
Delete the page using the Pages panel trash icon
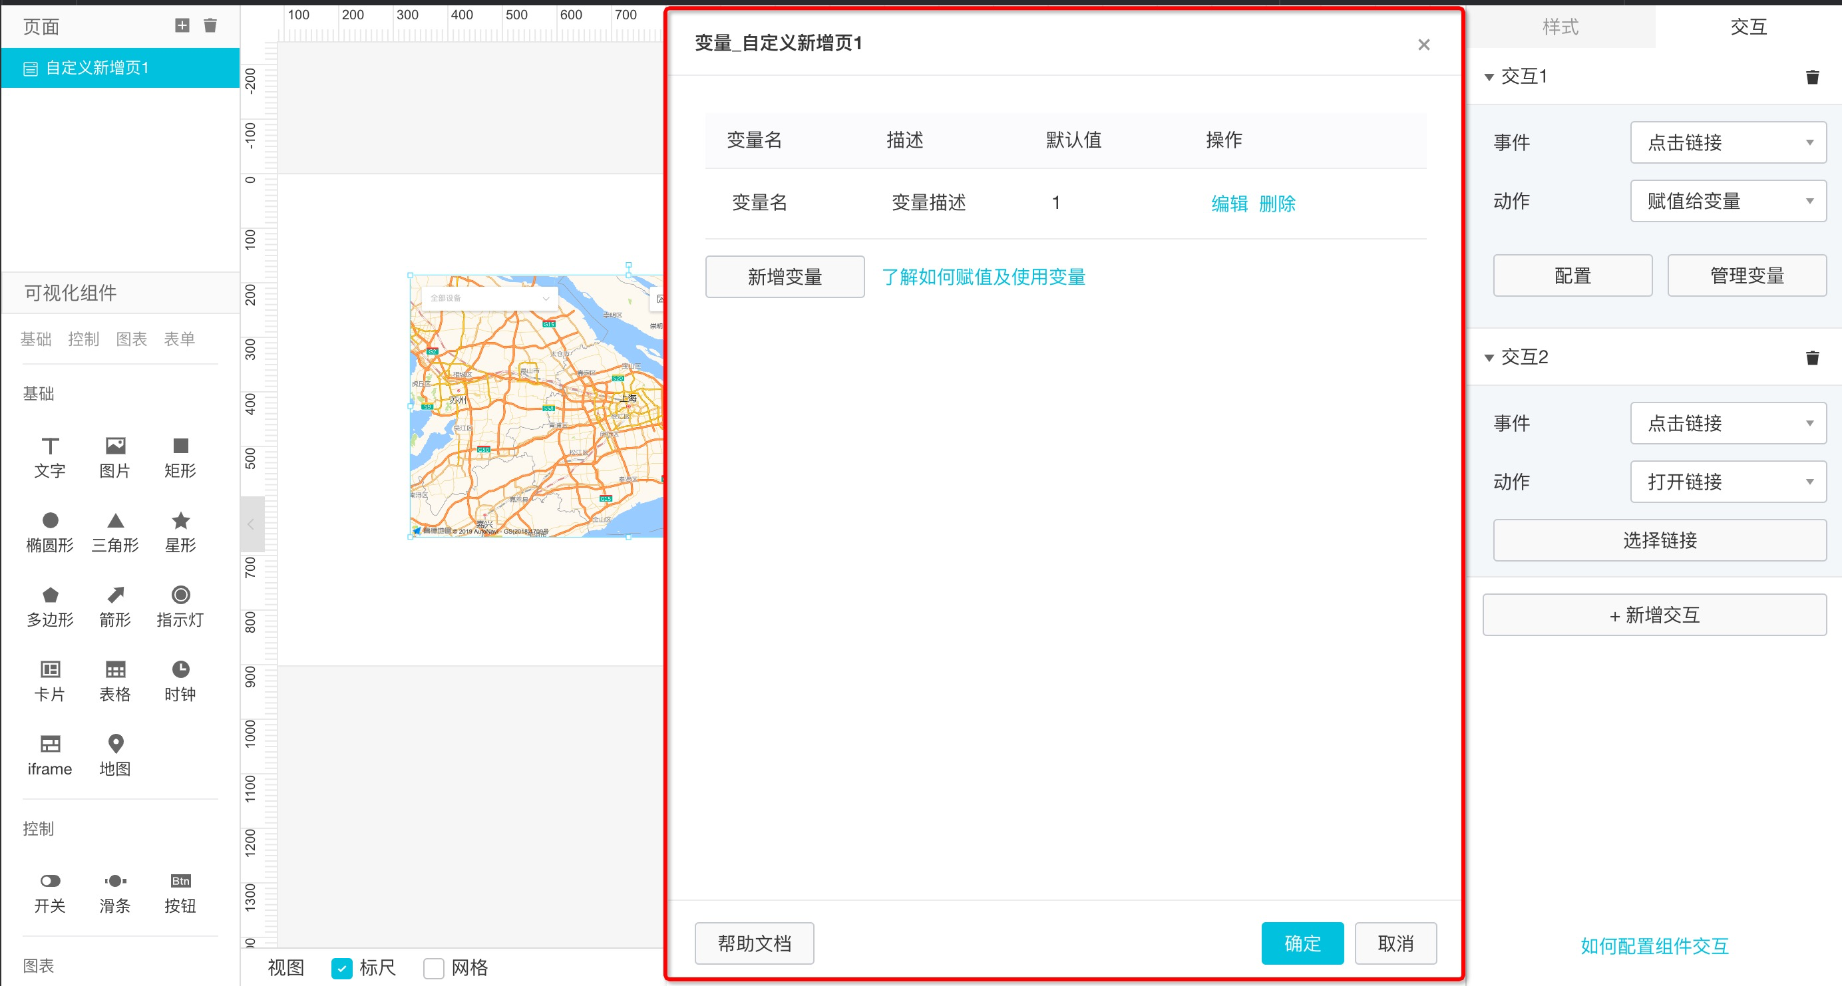tap(210, 26)
